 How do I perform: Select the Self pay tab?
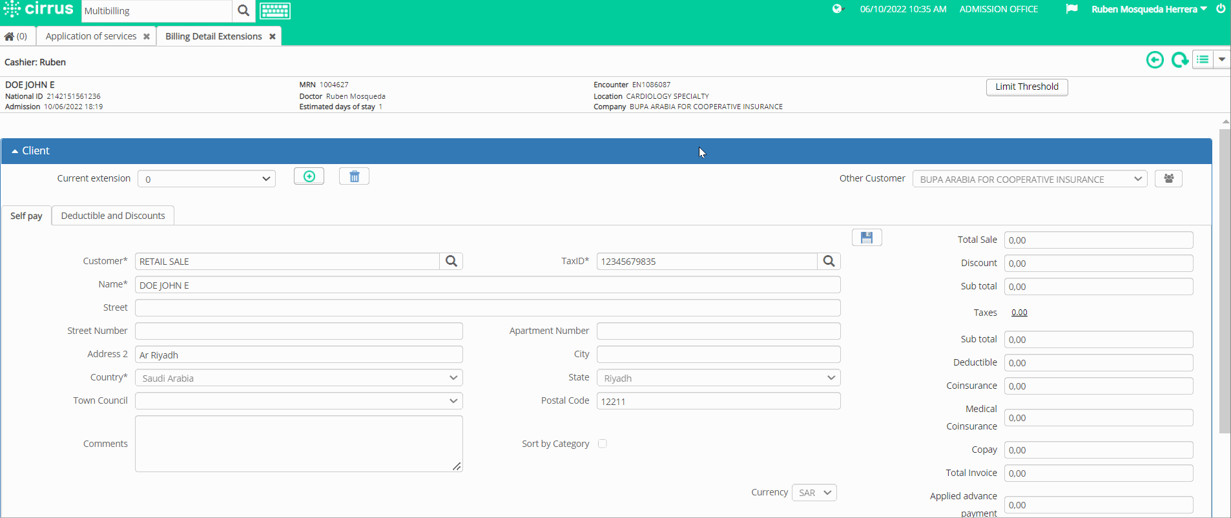(26, 216)
